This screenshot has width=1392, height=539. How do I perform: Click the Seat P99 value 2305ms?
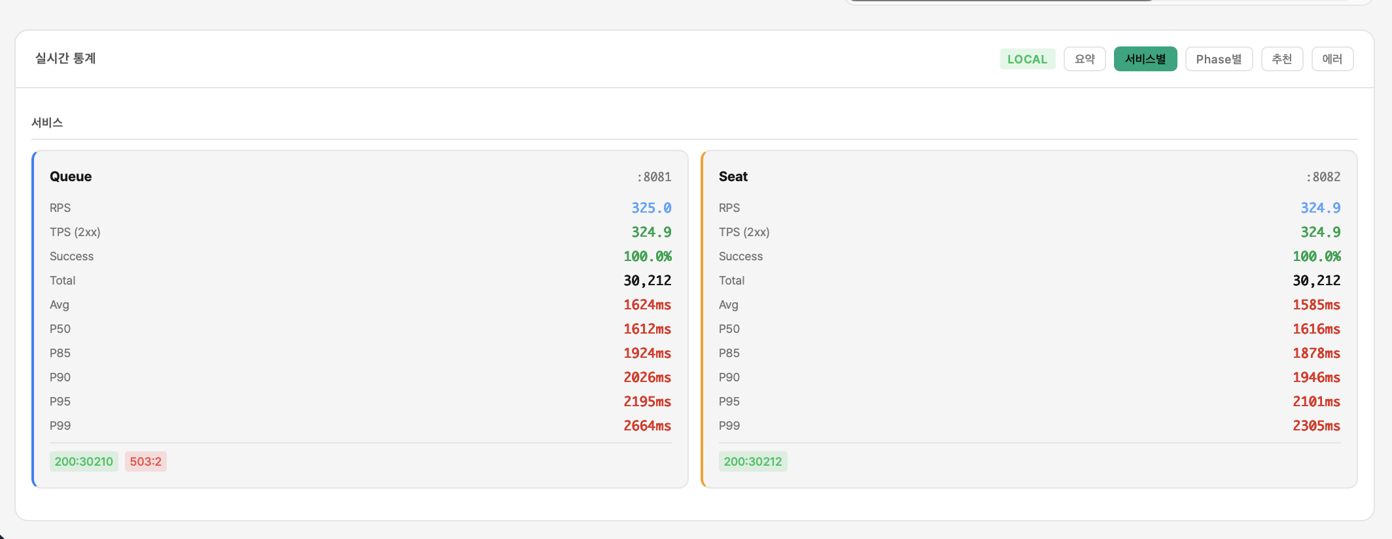(x=1316, y=426)
